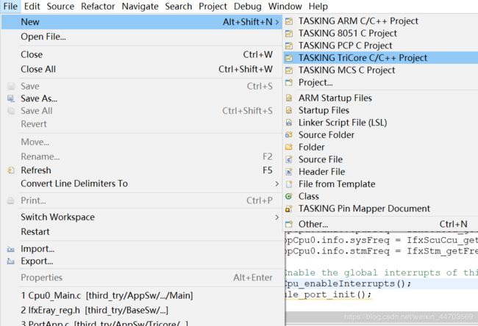Click the Source File icon
This screenshot has width=478, height=326.
point(289,159)
